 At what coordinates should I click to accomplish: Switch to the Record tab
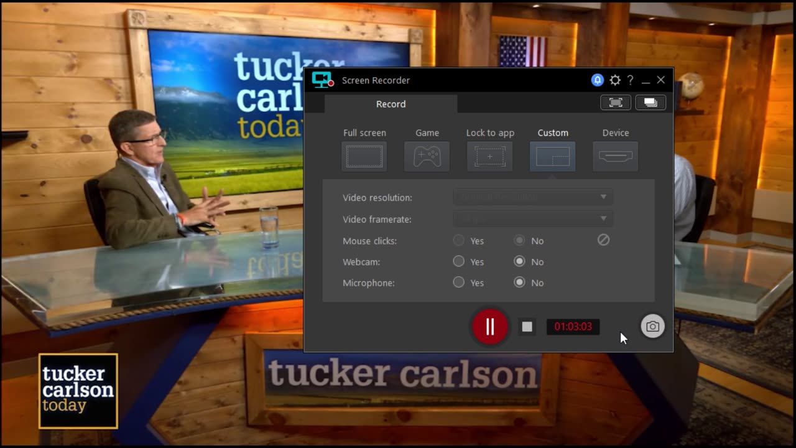(x=391, y=104)
